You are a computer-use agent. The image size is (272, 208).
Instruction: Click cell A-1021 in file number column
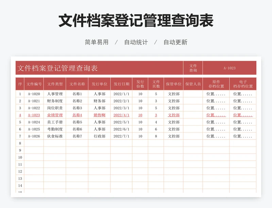click(x=34, y=101)
